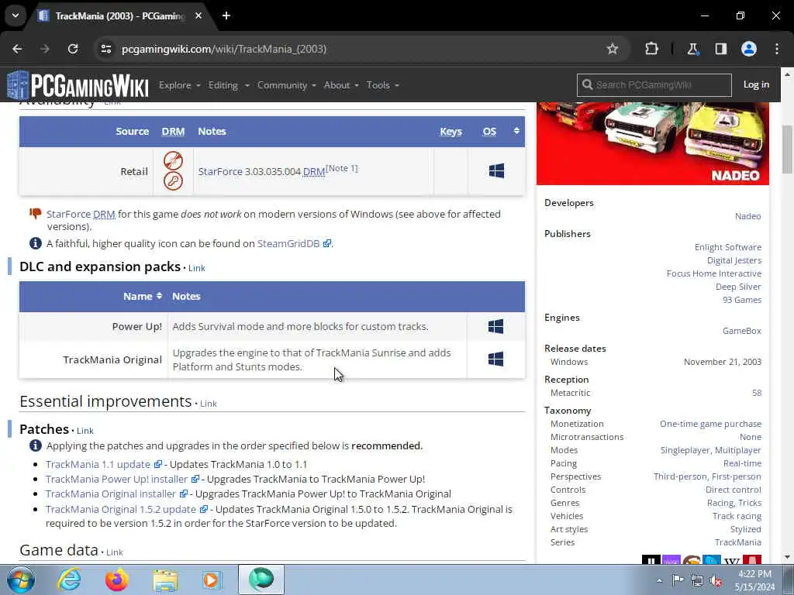Launch Internet Explorer from the taskbar

(69, 580)
